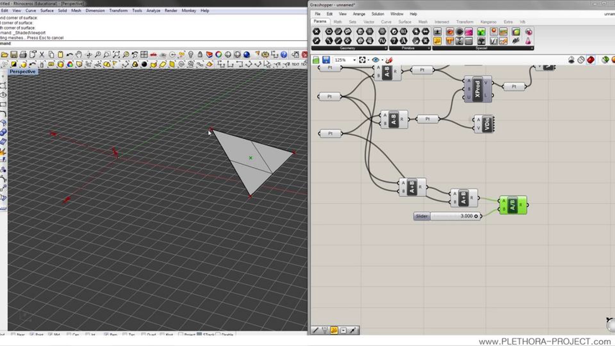Screen dimensions: 615x346
Task: Pick the Text 'A' parameter icon
Action: click(x=404, y=41)
